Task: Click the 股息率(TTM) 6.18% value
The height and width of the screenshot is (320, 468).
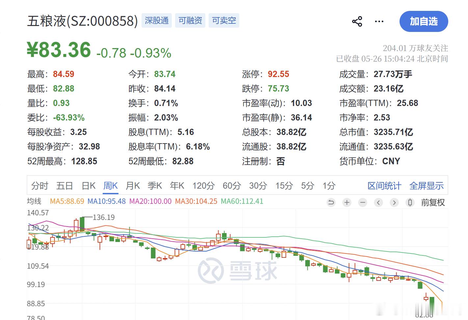Action: (198, 147)
